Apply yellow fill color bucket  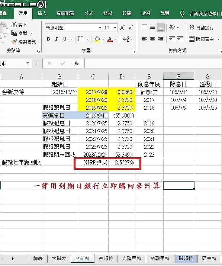(x=97, y=39)
